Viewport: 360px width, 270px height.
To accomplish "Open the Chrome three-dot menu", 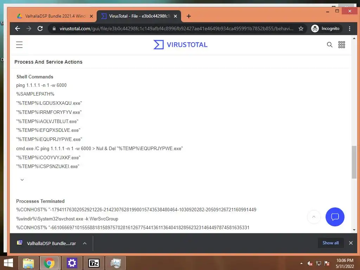I will click(x=349, y=28).
